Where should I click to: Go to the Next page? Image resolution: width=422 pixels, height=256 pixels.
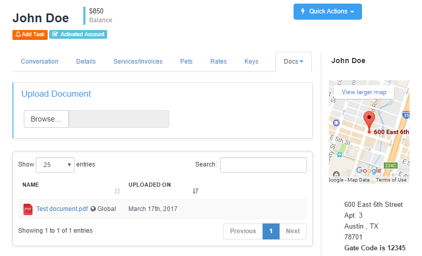pos(293,231)
